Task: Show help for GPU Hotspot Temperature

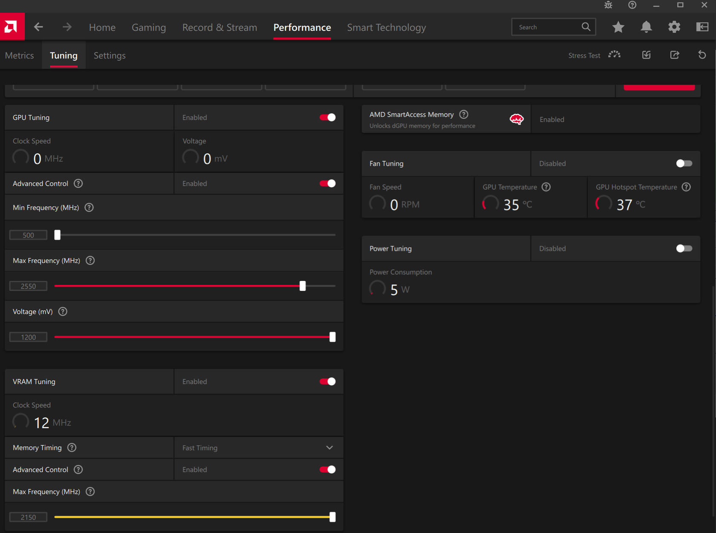Action: coord(686,187)
